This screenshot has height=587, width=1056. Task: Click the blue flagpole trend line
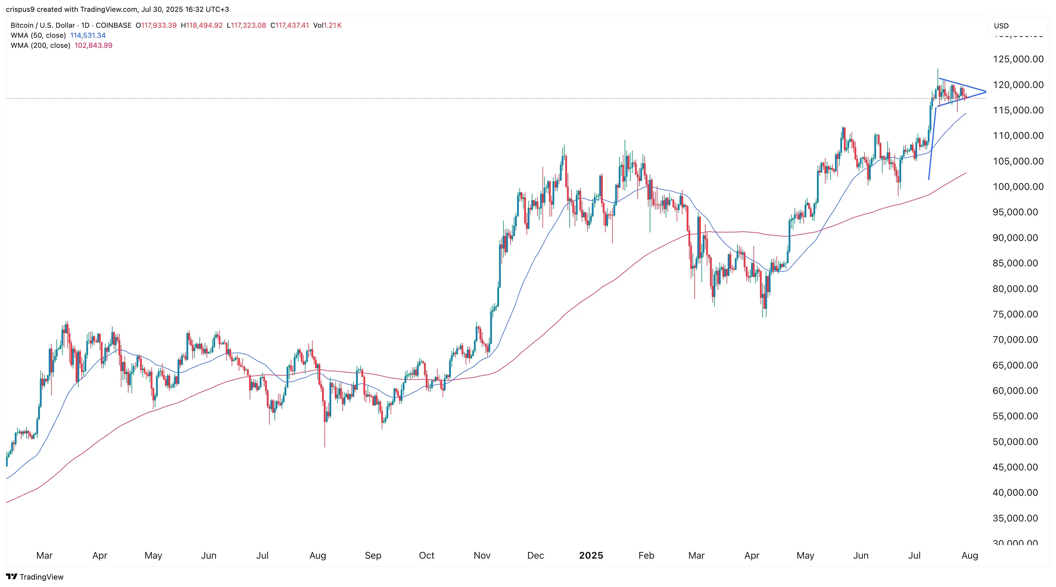[x=932, y=144]
